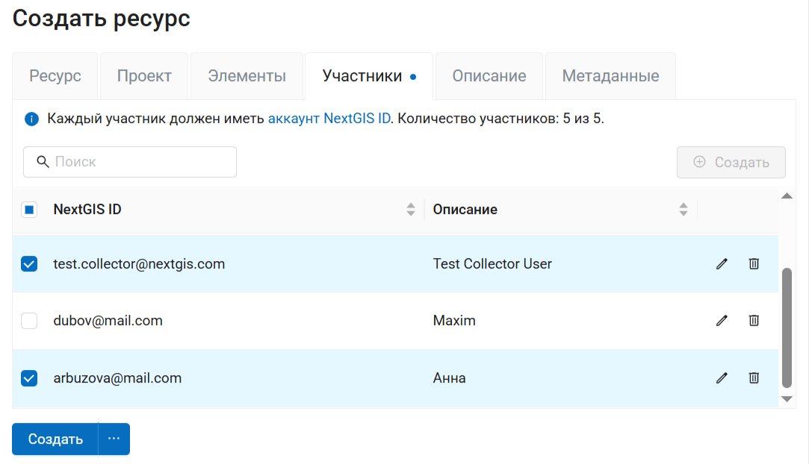Viewport: 809px width, 464px height.
Task: Switch to the Метаданные tab
Action: (610, 76)
